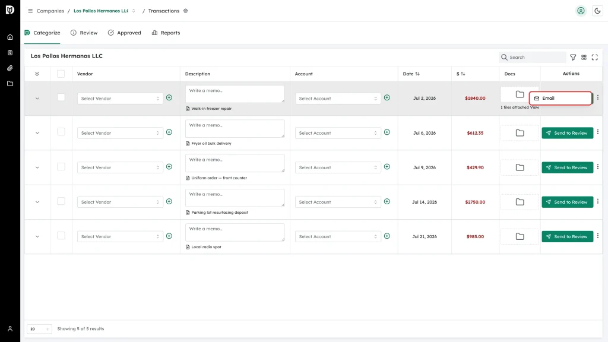Open docs folder for $429.90 transaction
Viewport: 608px width, 342px height.
pos(520,167)
